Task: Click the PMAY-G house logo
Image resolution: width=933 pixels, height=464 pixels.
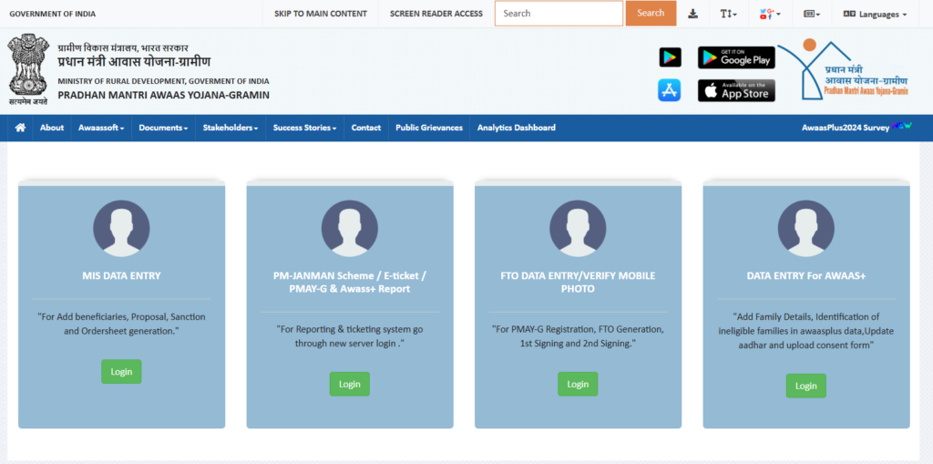Action: 843,70
